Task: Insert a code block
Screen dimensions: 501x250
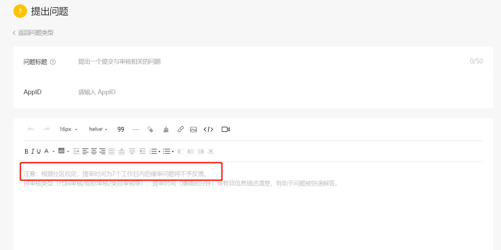Action: pos(209,129)
